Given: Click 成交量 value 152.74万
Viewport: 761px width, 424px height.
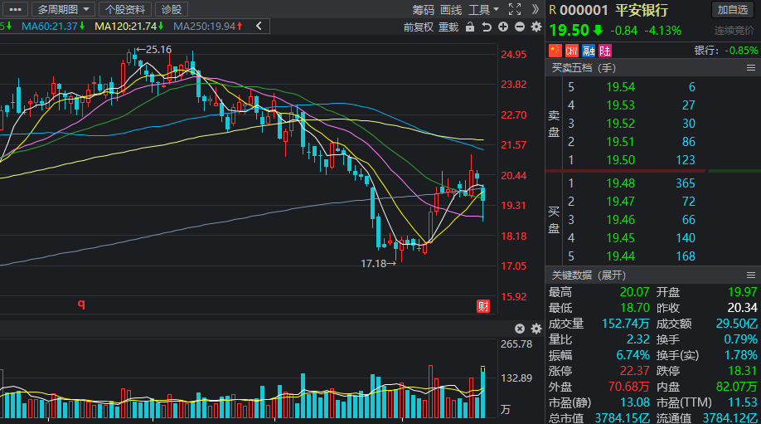Looking at the screenshot, I should coord(625,324).
